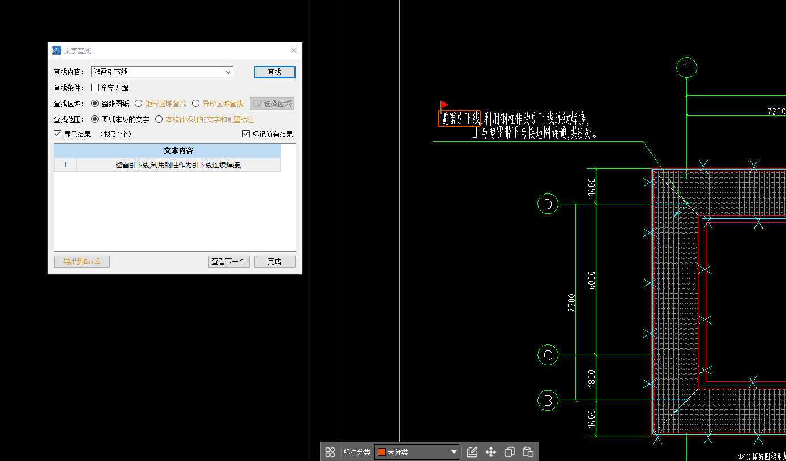Image resolution: width=786 pixels, height=461 pixels.
Task: Click the 1800 dimension text
Action: [x=592, y=378]
